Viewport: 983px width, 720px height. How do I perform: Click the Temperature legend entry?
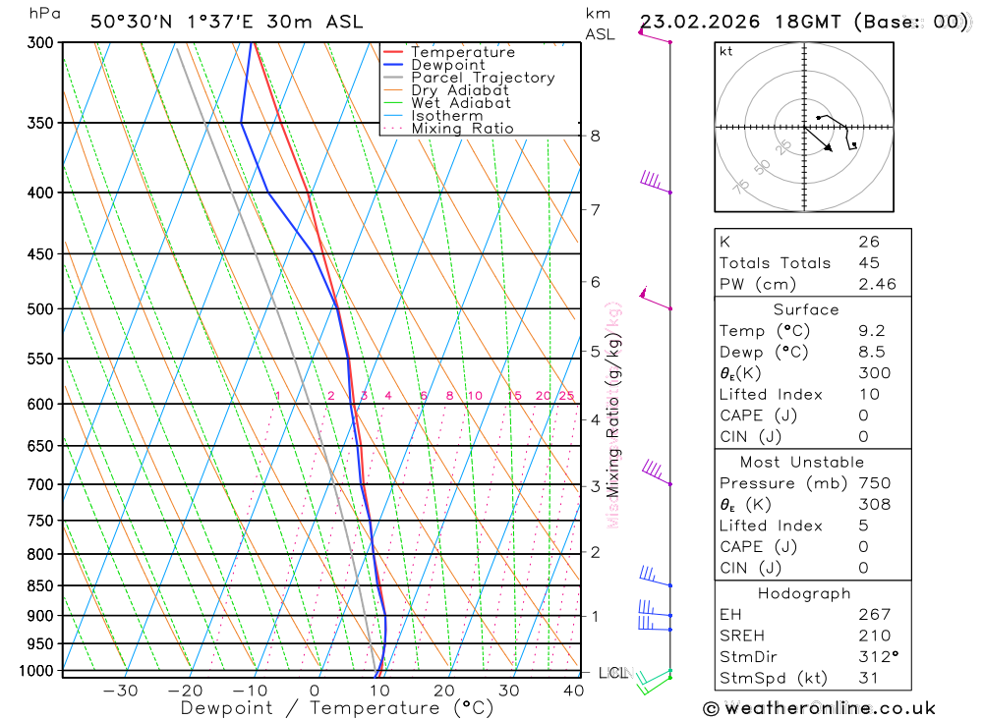[463, 52]
